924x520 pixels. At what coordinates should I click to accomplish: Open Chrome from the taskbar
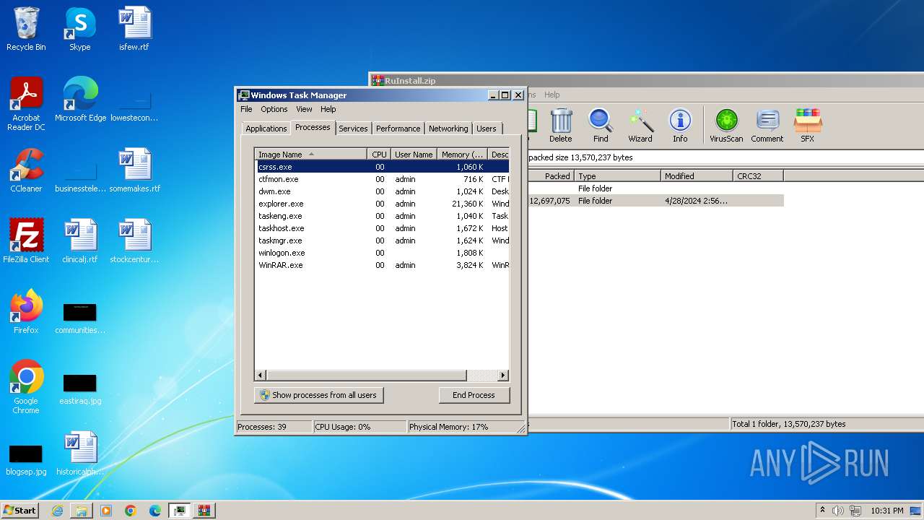131,511
